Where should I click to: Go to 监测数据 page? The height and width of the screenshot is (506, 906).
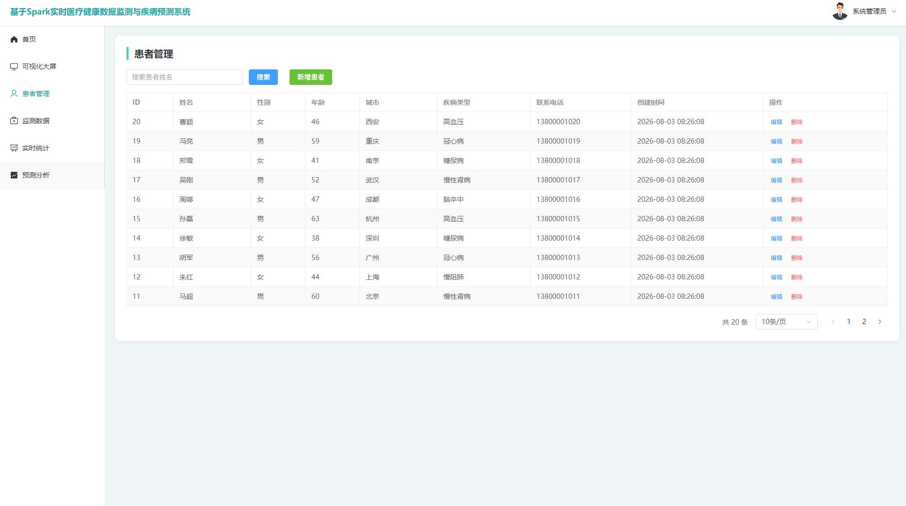52,121
